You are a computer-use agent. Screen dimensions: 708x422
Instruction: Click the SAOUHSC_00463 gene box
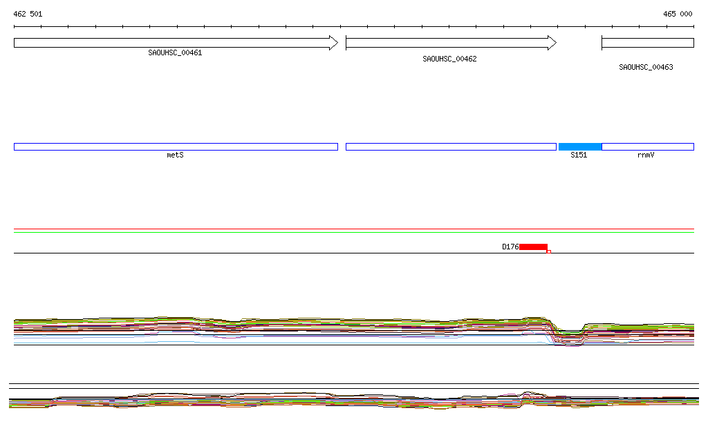click(x=647, y=43)
